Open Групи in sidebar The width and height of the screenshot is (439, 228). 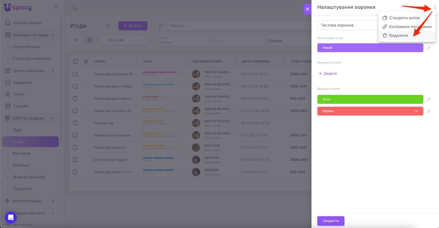click(x=19, y=94)
